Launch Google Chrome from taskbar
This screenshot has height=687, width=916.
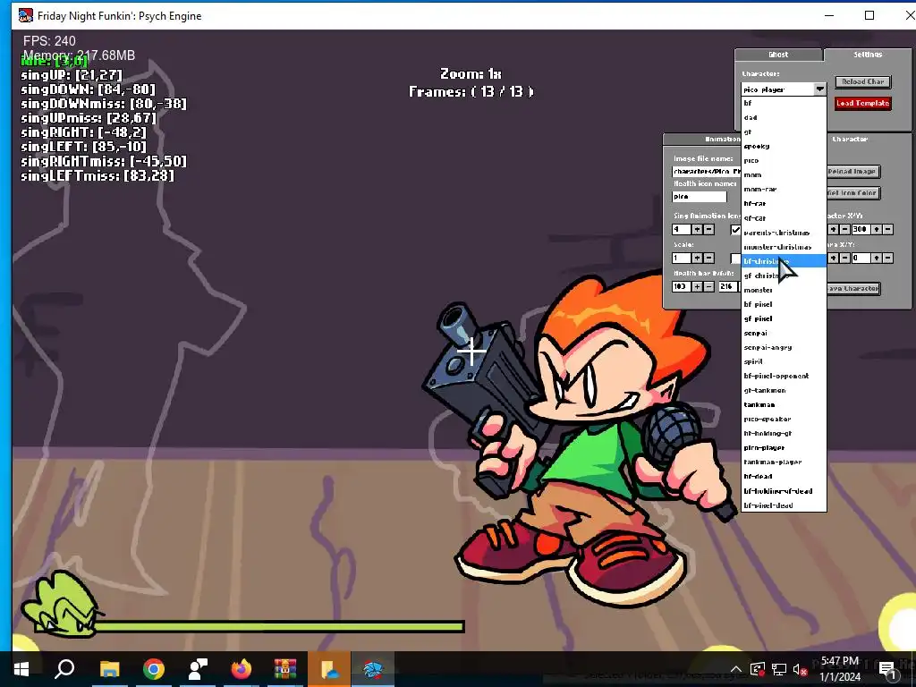point(154,669)
